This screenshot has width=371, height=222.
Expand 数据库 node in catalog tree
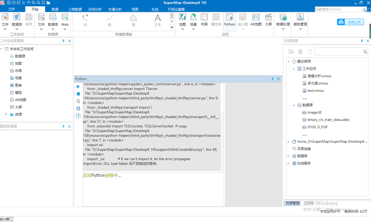click(x=288, y=156)
